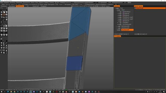Enable the Только квады checkbox

[38, 4]
